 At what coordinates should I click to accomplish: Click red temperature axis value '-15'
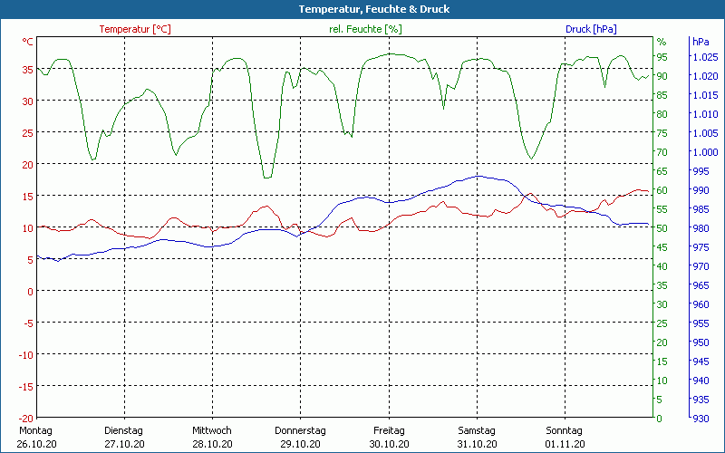coord(26,387)
